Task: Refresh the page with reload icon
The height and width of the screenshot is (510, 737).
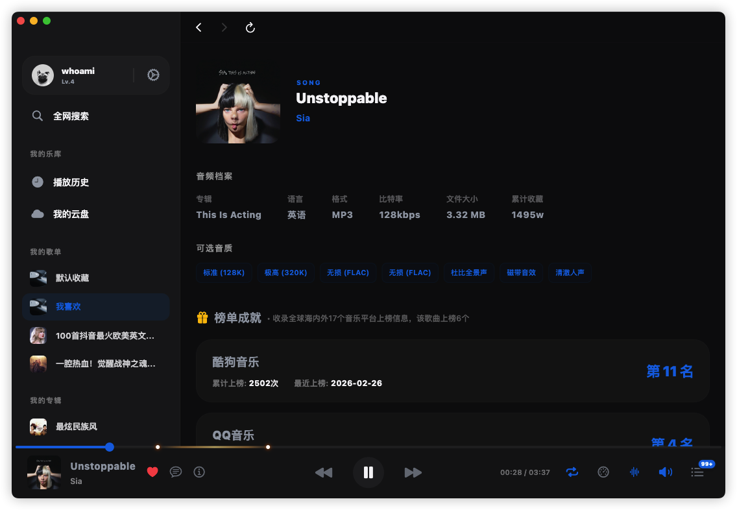Action: click(250, 28)
